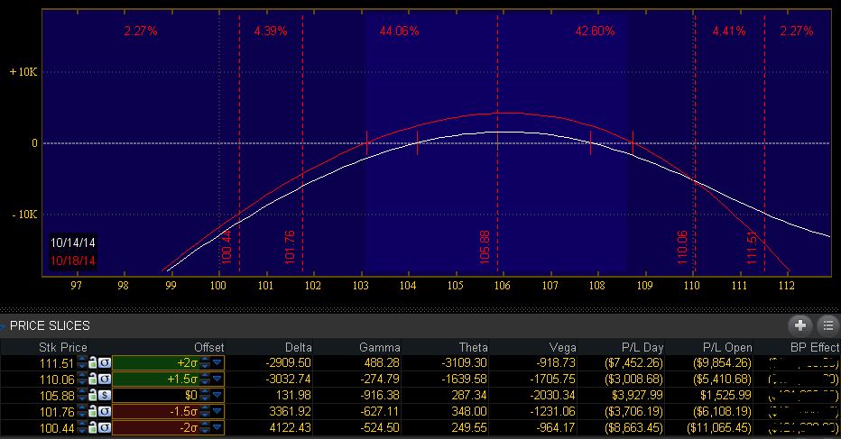Adjust offset stepper on -1.5σ row
Screen dimensions: 841x439
tap(205, 411)
